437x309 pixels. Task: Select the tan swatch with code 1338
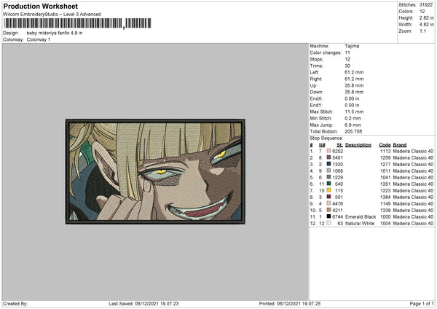[x=329, y=210]
